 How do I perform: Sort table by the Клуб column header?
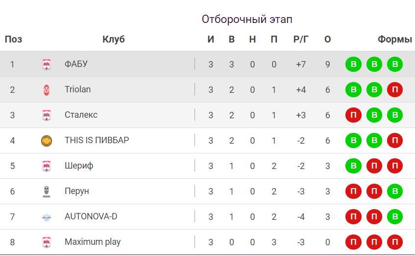pyautogui.click(x=114, y=40)
